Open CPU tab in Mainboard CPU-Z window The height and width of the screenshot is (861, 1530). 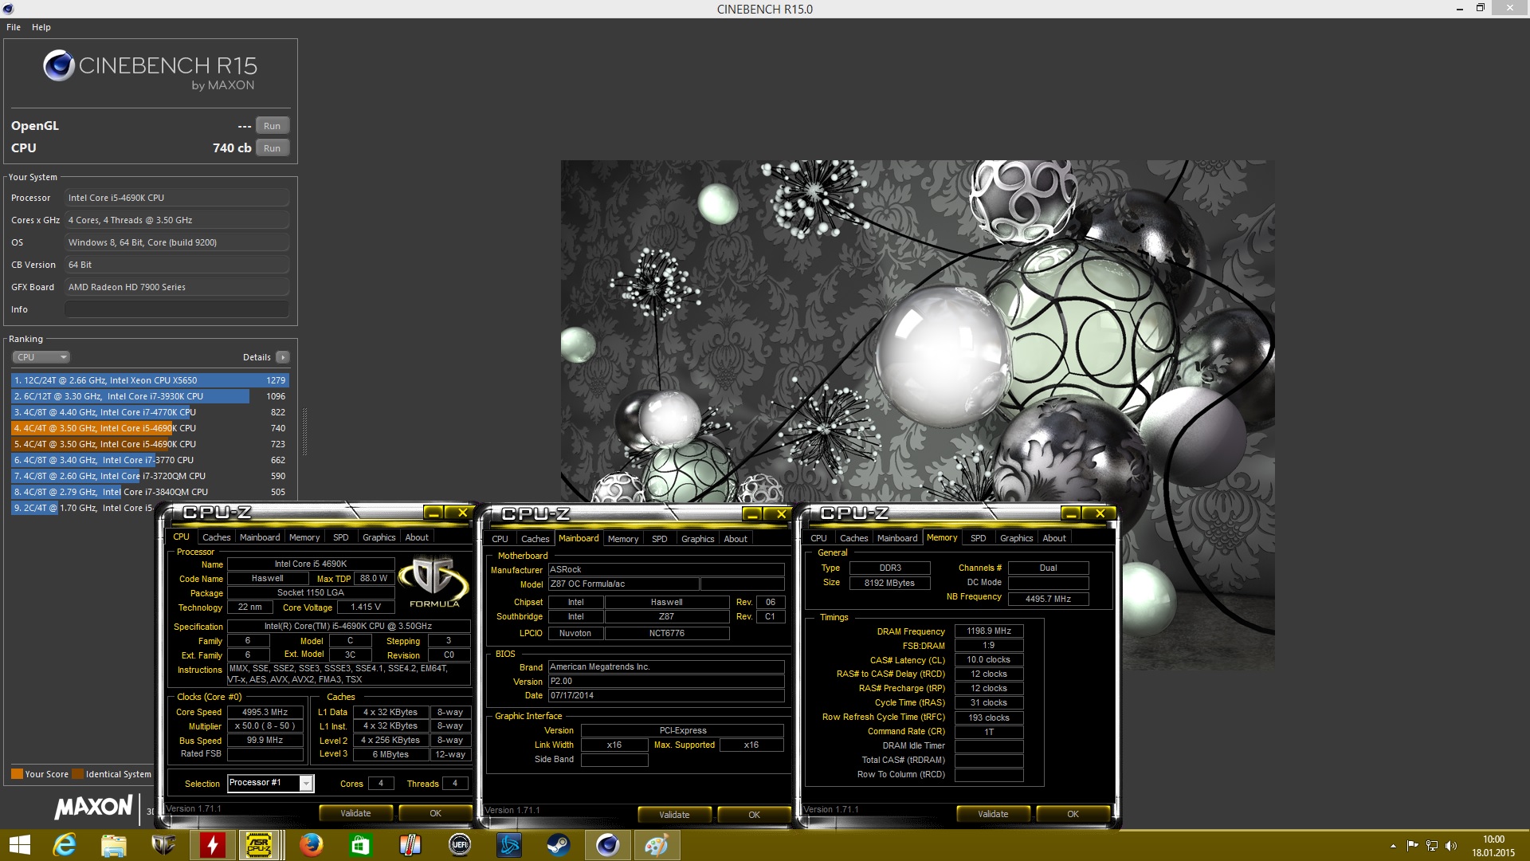point(500,539)
